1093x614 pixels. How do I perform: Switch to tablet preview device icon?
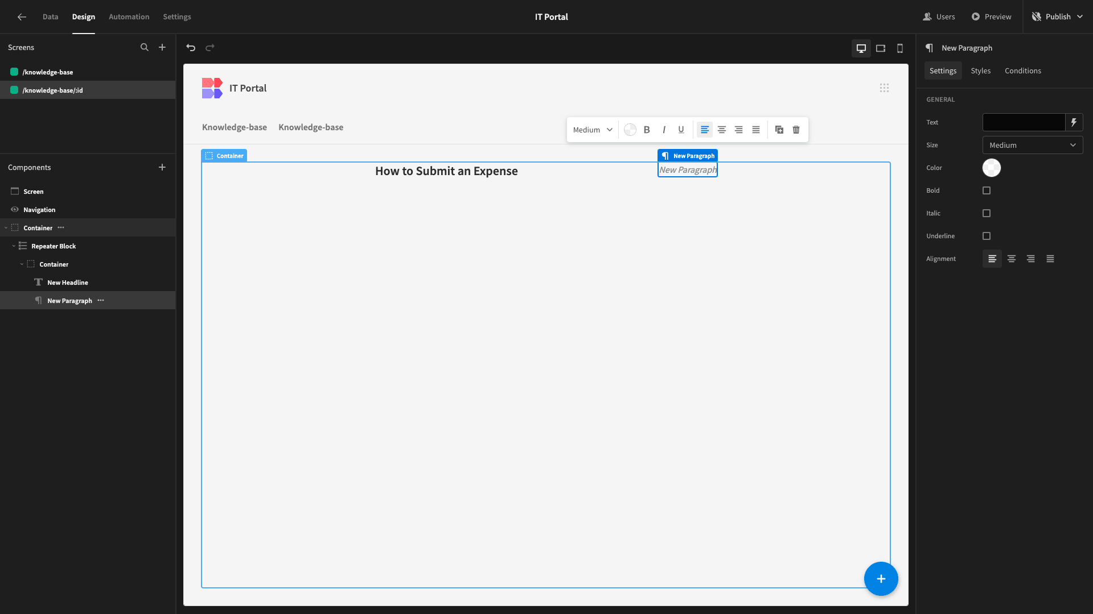[x=881, y=48]
